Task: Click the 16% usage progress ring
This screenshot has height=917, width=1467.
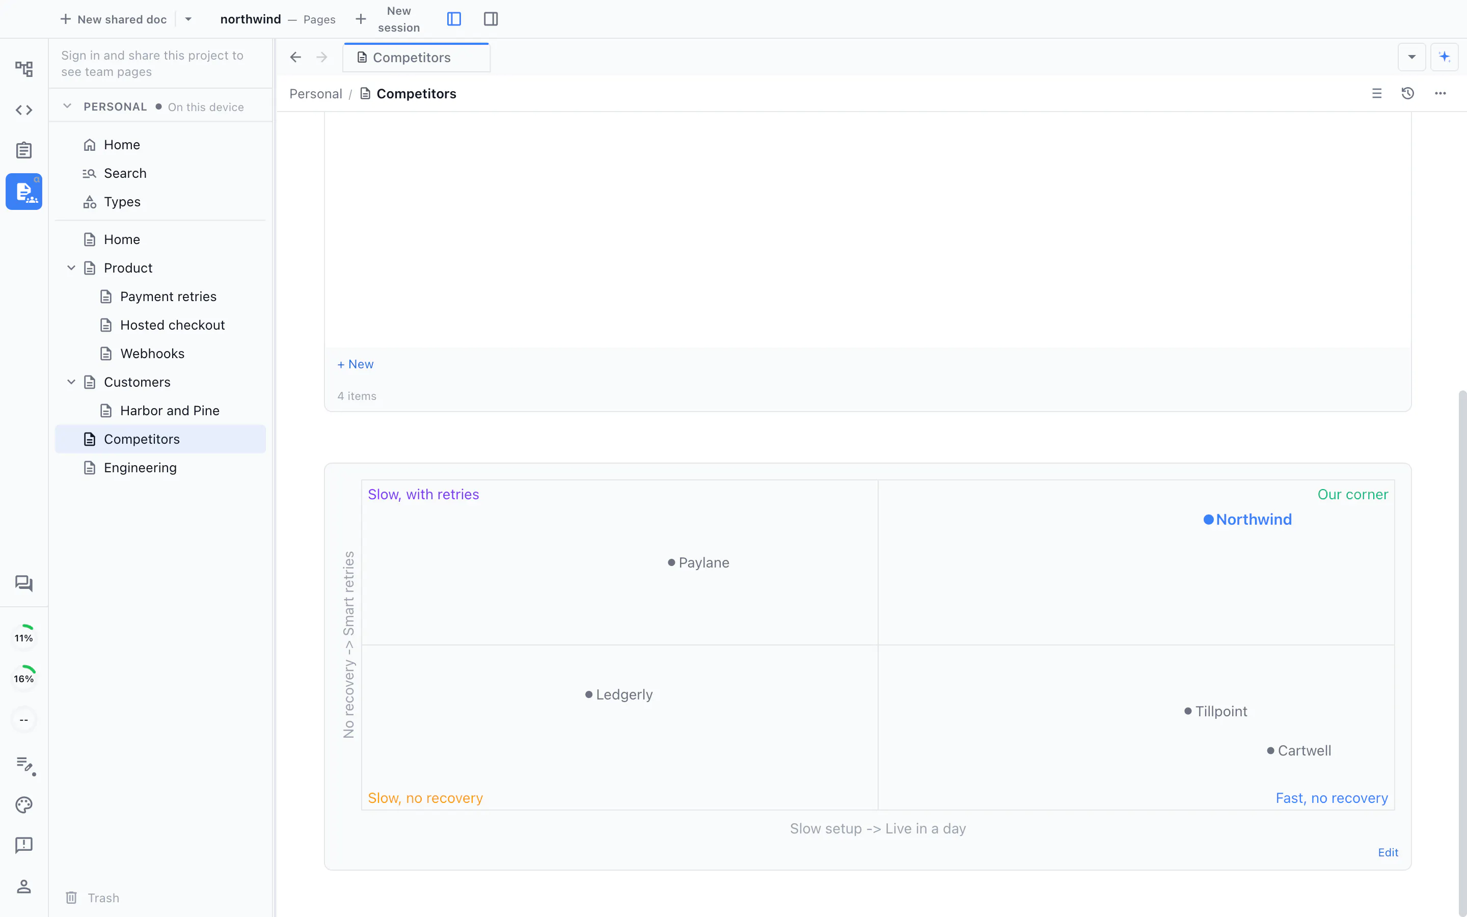Action: (x=23, y=679)
